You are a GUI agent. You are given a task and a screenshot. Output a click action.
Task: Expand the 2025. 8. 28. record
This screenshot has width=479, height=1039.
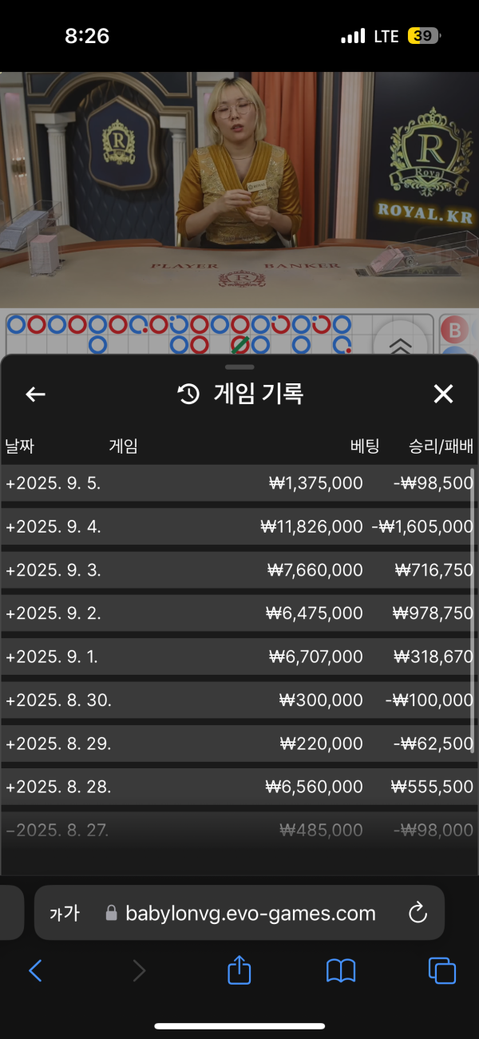click(x=10, y=787)
